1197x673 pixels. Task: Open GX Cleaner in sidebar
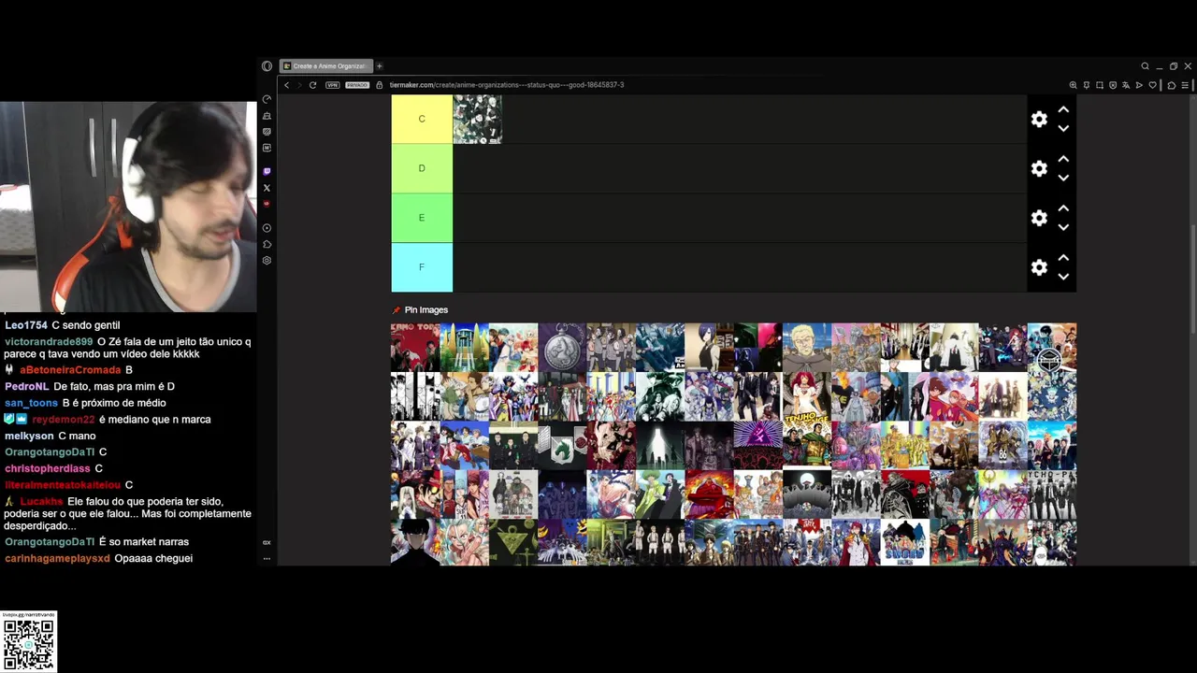pyautogui.click(x=267, y=116)
